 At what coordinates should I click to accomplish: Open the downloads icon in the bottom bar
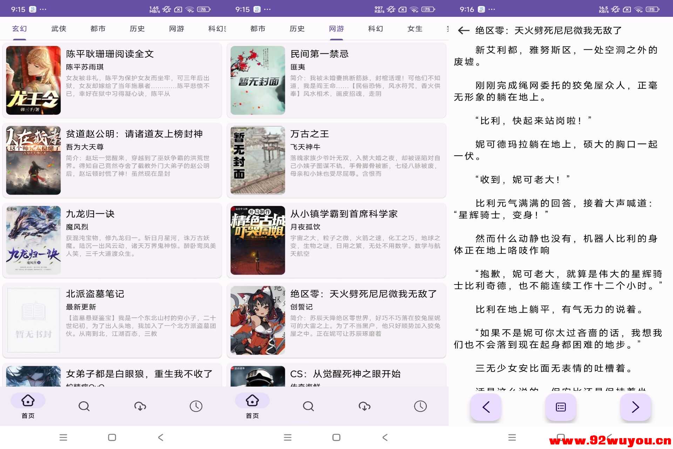click(x=140, y=406)
